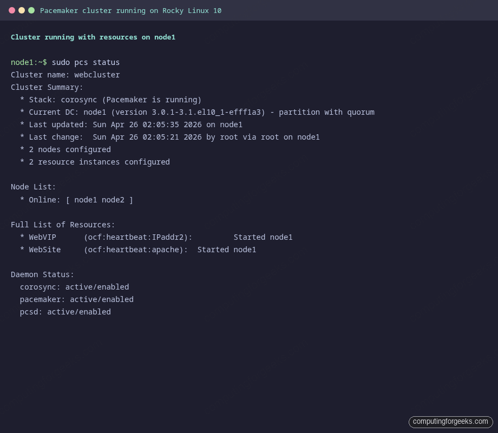Click the Stack corosync summary entry

[x=110, y=100]
